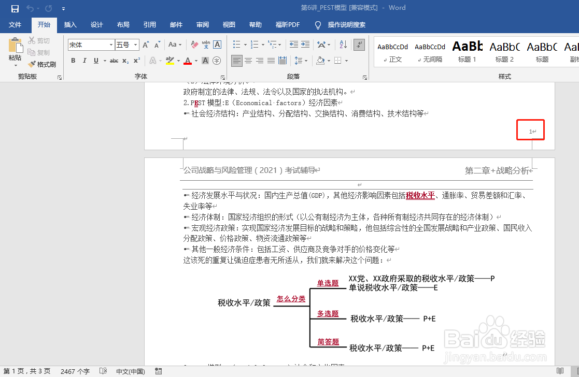
Task: Apply distributed alignment
Action: tap(283, 61)
